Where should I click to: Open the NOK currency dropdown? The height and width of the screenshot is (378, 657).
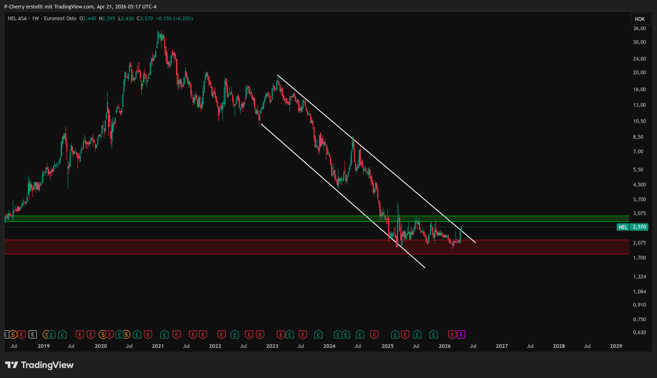click(639, 19)
